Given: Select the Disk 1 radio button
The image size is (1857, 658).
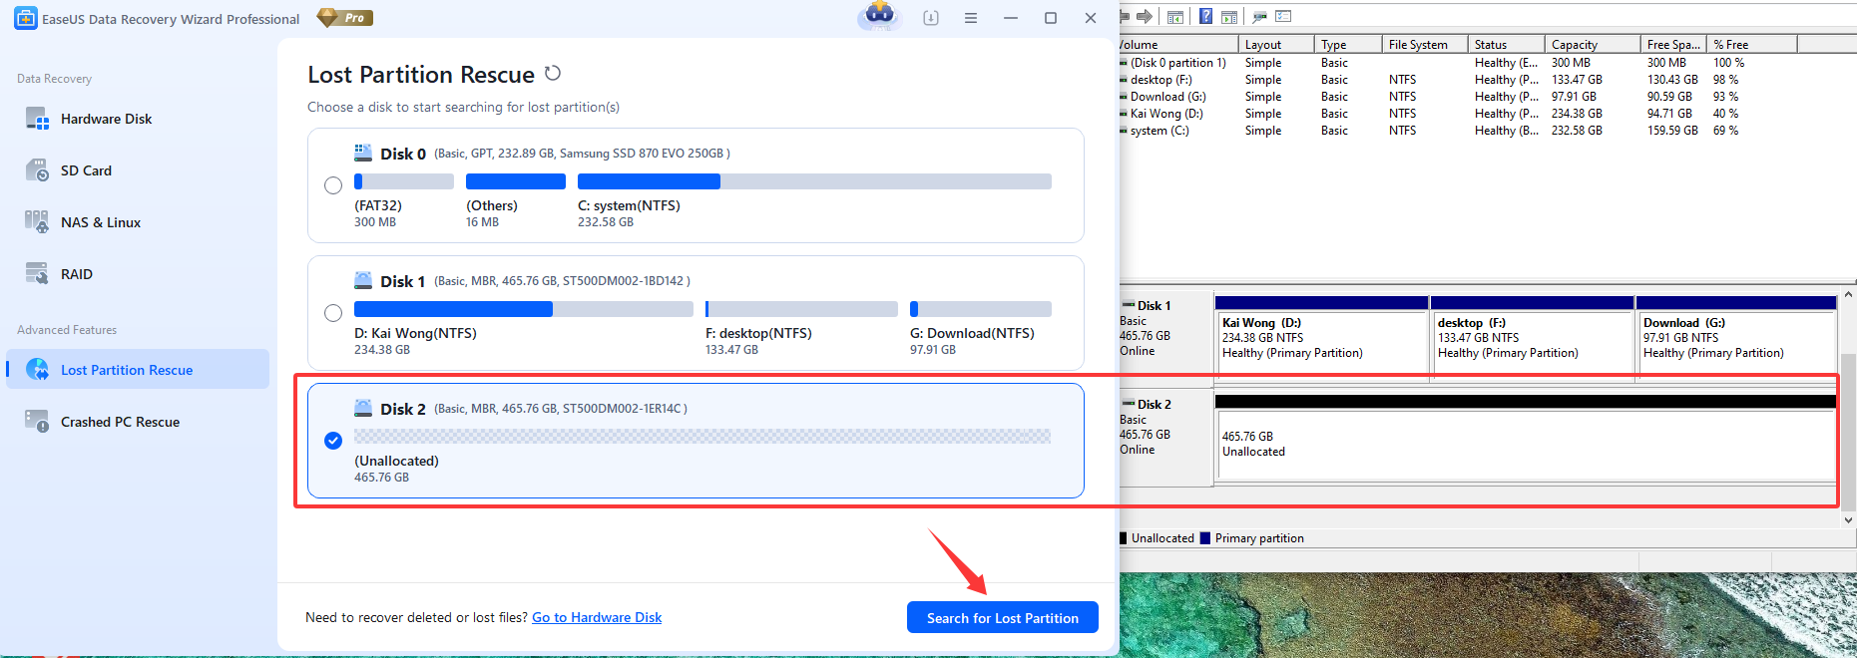Looking at the screenshot, I should [333, 313].
